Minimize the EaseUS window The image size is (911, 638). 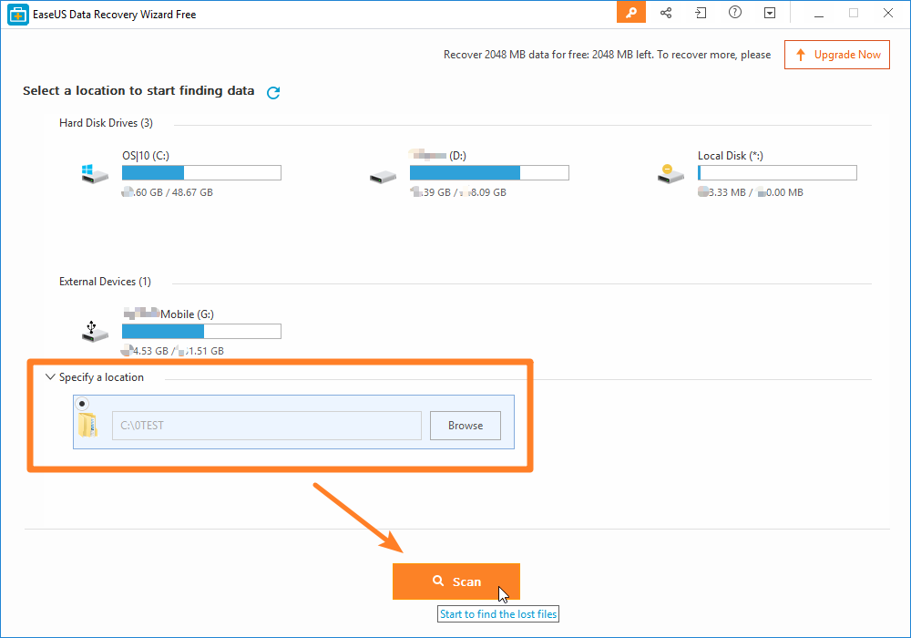coord(819,14)
